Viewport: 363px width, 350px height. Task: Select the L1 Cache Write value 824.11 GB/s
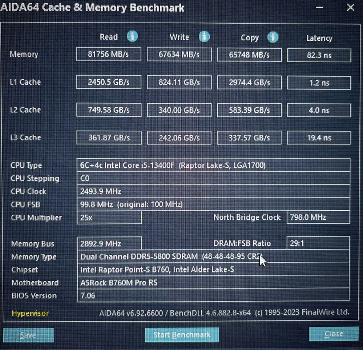(x=179, y=82)
